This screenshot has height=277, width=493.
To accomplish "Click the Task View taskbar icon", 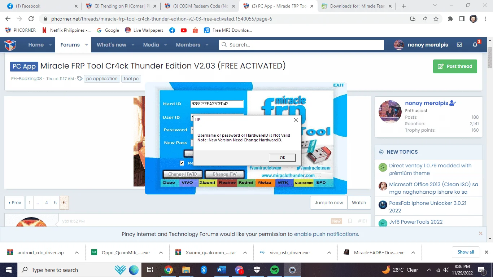I will click(x=150, y=270).
